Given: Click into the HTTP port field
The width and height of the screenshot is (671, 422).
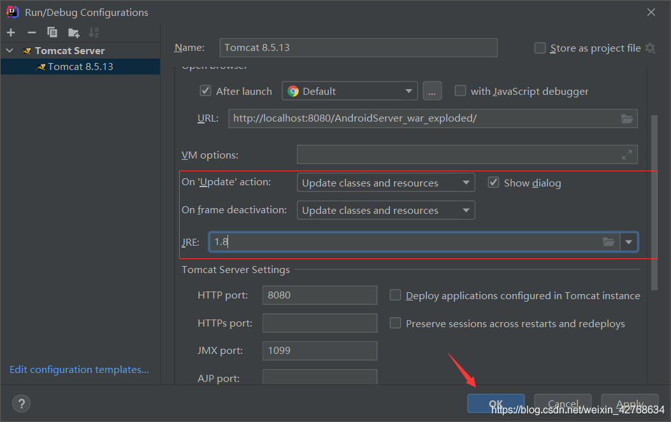Looking at the screenshot, I should pos(319,295).
